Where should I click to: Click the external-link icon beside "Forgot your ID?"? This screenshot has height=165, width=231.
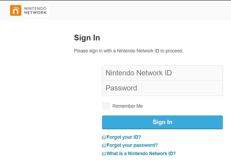104,137
